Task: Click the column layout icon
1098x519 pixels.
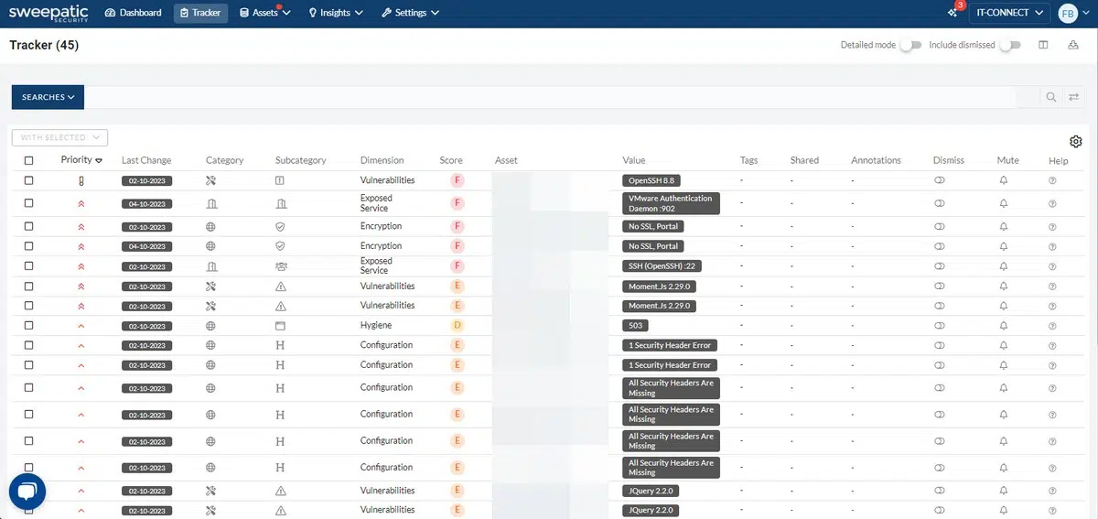Action: pyautogui.click(x=1043, y=45)
